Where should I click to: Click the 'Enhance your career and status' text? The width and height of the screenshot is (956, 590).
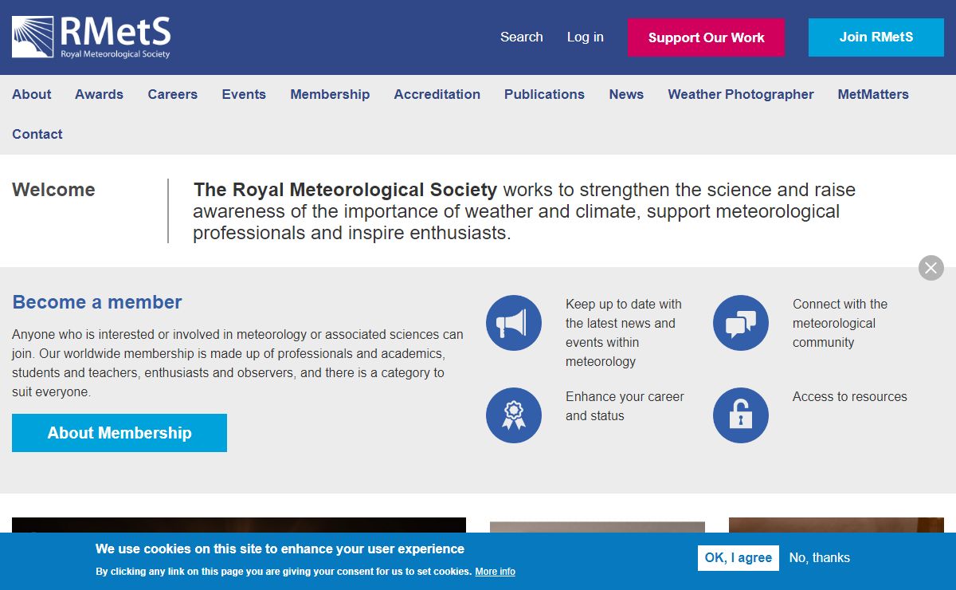point(625,406)
